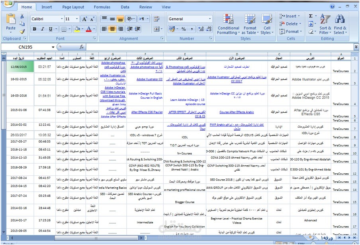Click the yellow Fill Color paint bucket
This screenshot has height=245, width=360.
(x=77, y=29)
